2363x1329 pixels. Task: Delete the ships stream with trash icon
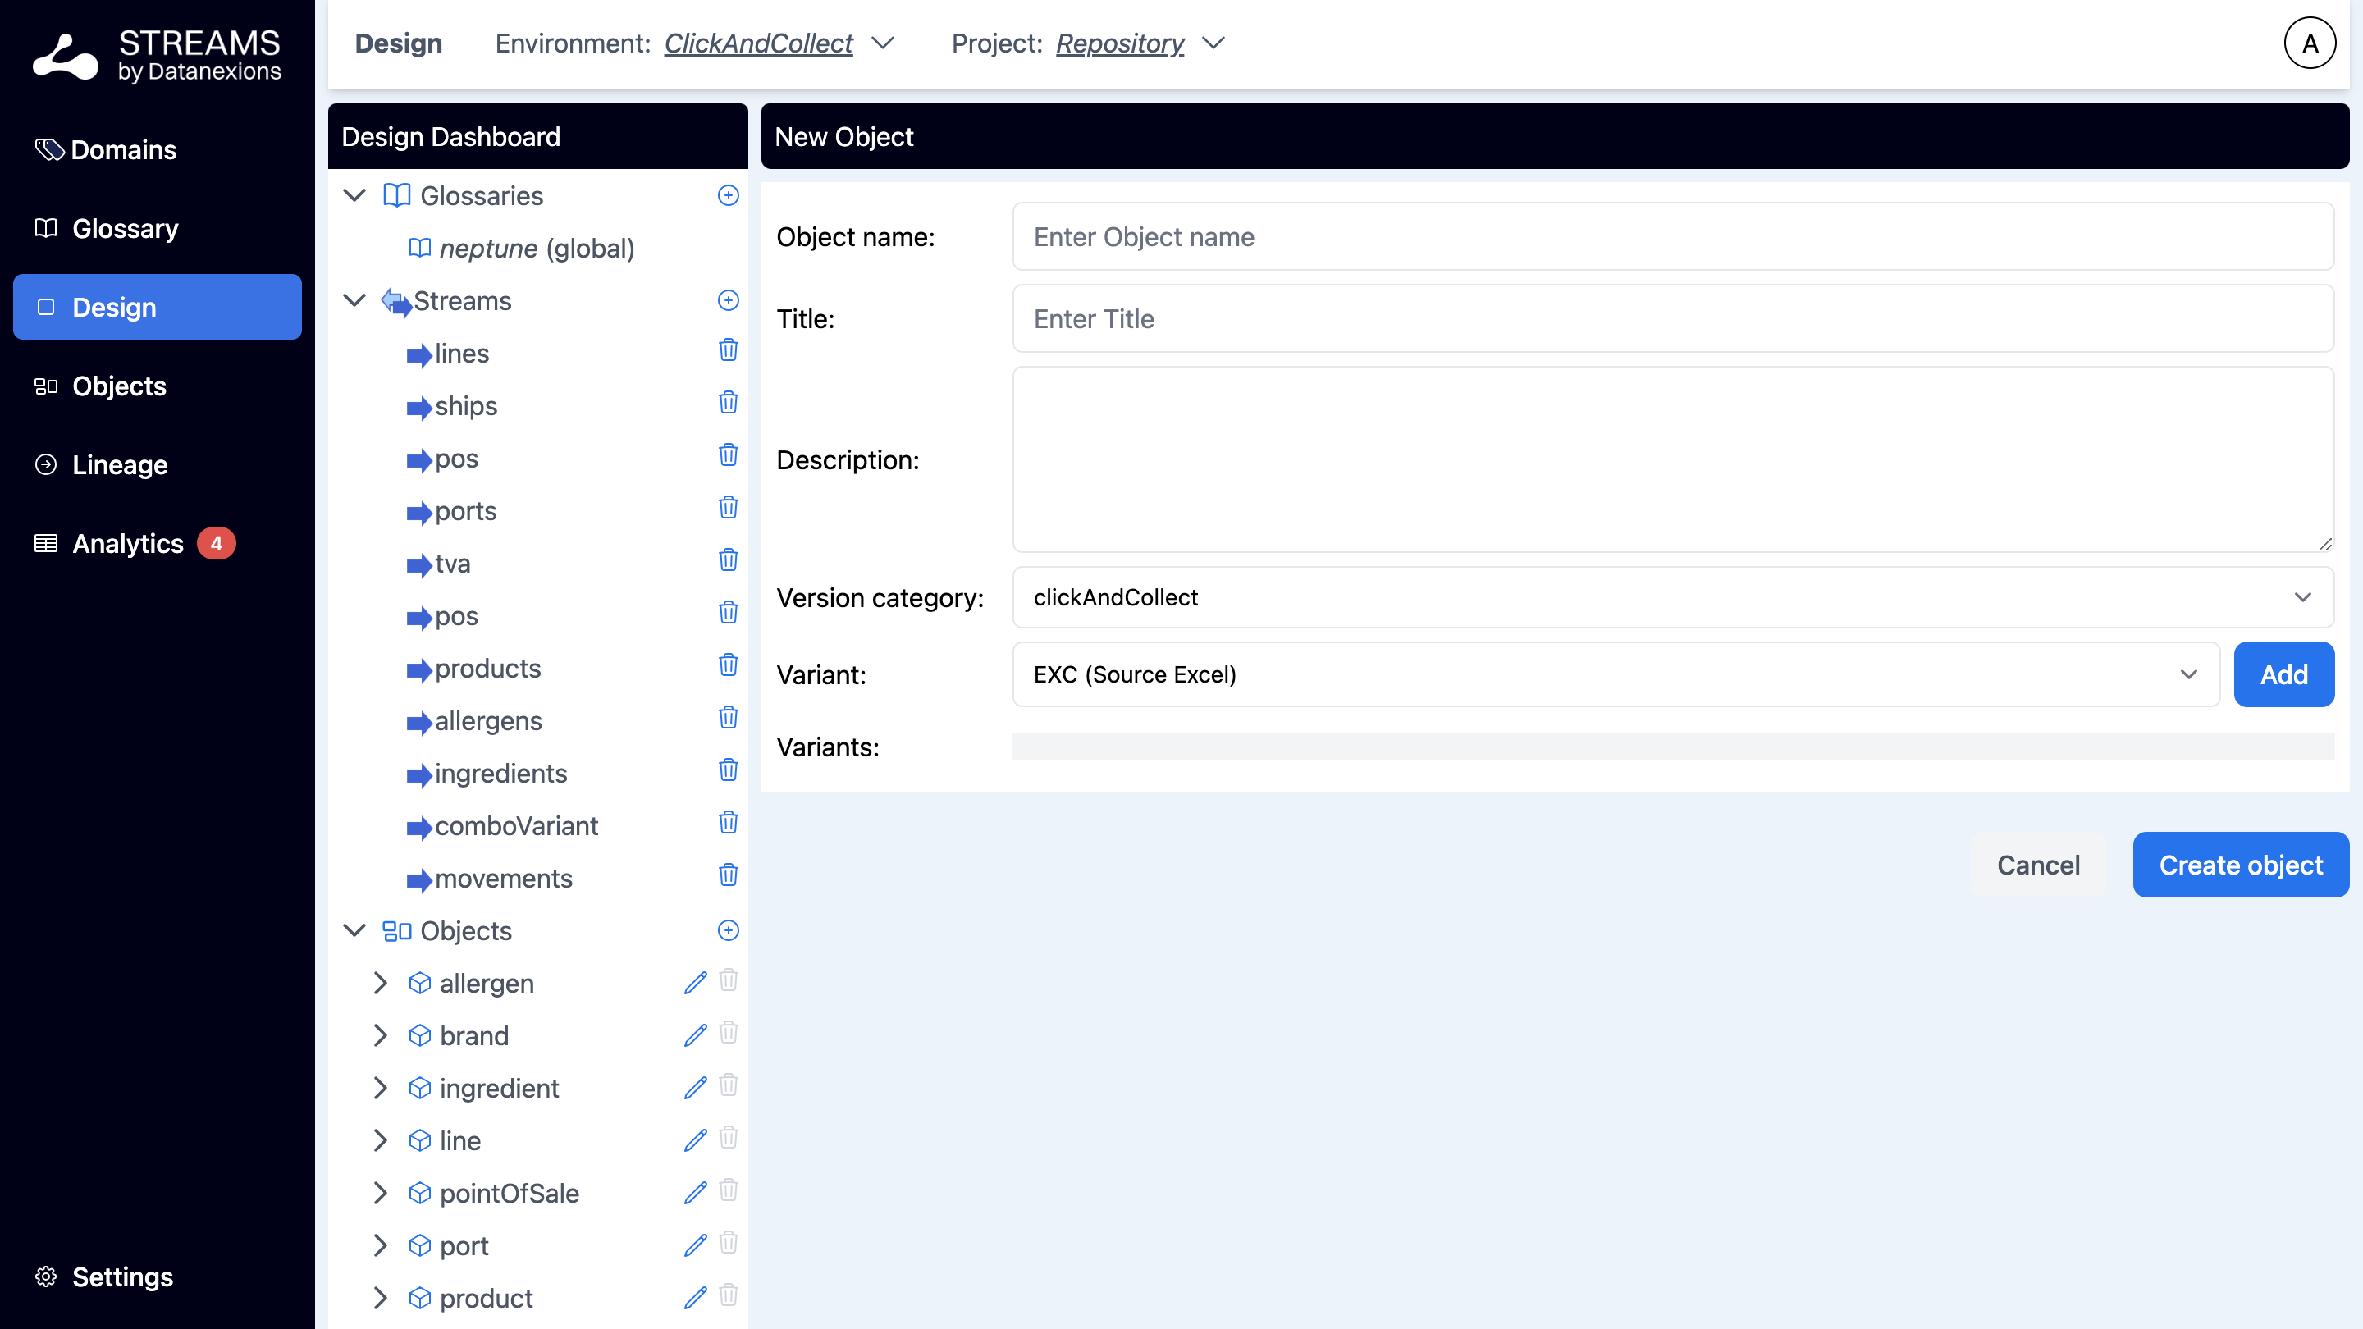click(728, 404)
